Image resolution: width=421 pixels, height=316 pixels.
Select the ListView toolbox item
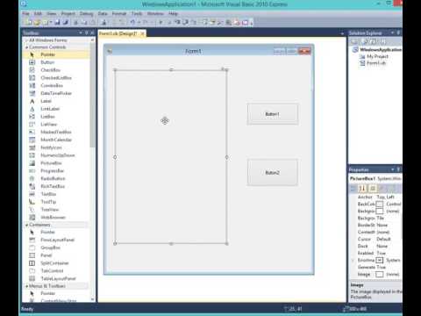pos(55,125)
